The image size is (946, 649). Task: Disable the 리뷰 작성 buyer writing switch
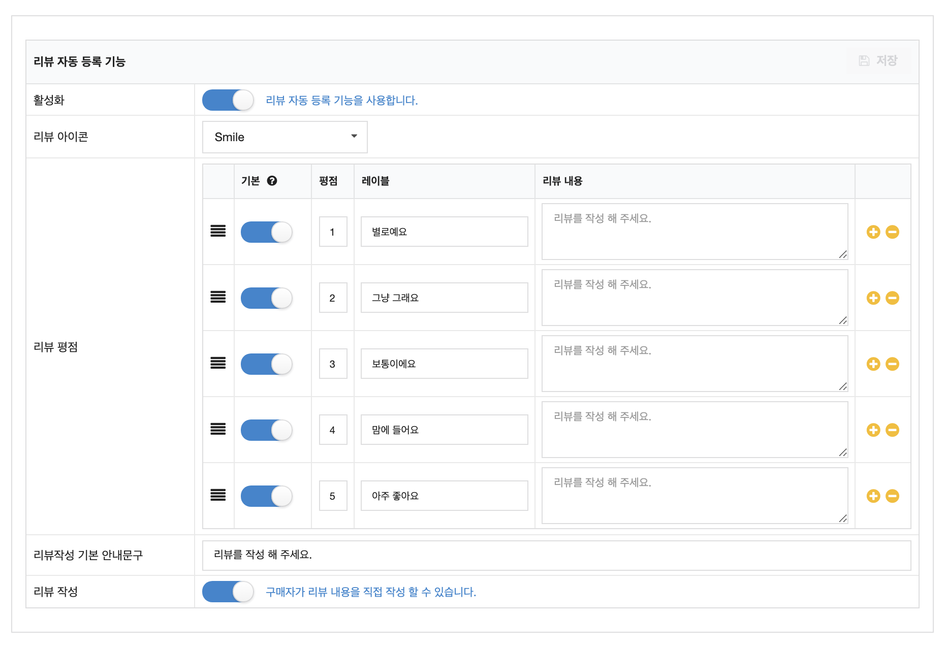coord(228,592)
